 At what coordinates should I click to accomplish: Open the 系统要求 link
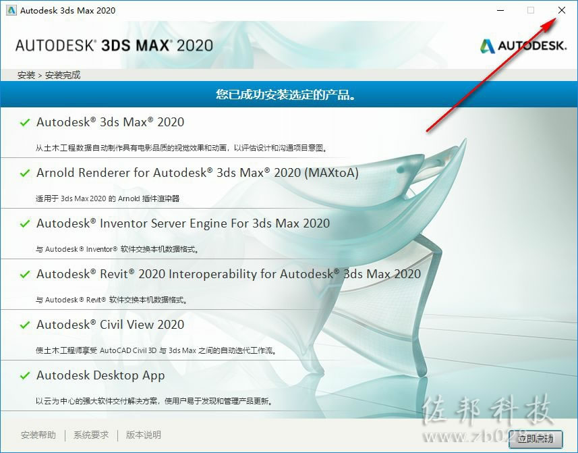[91, 435]
